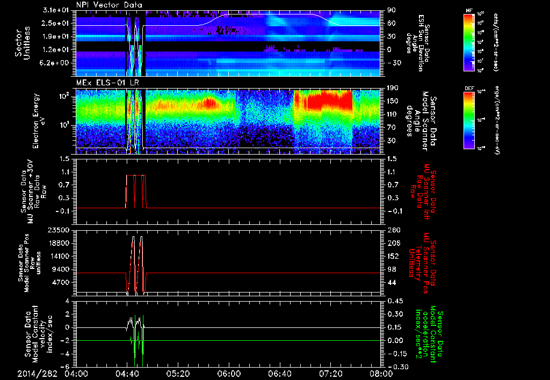This screenshot has height=380, width=550.
Task: Click the 06:00 time axis label
Action: pos(229,374)
